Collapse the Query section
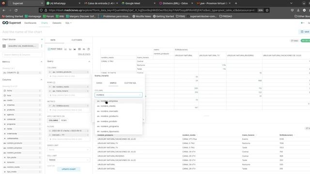Screen dimensions: 310x174 [x=89, y=61]
